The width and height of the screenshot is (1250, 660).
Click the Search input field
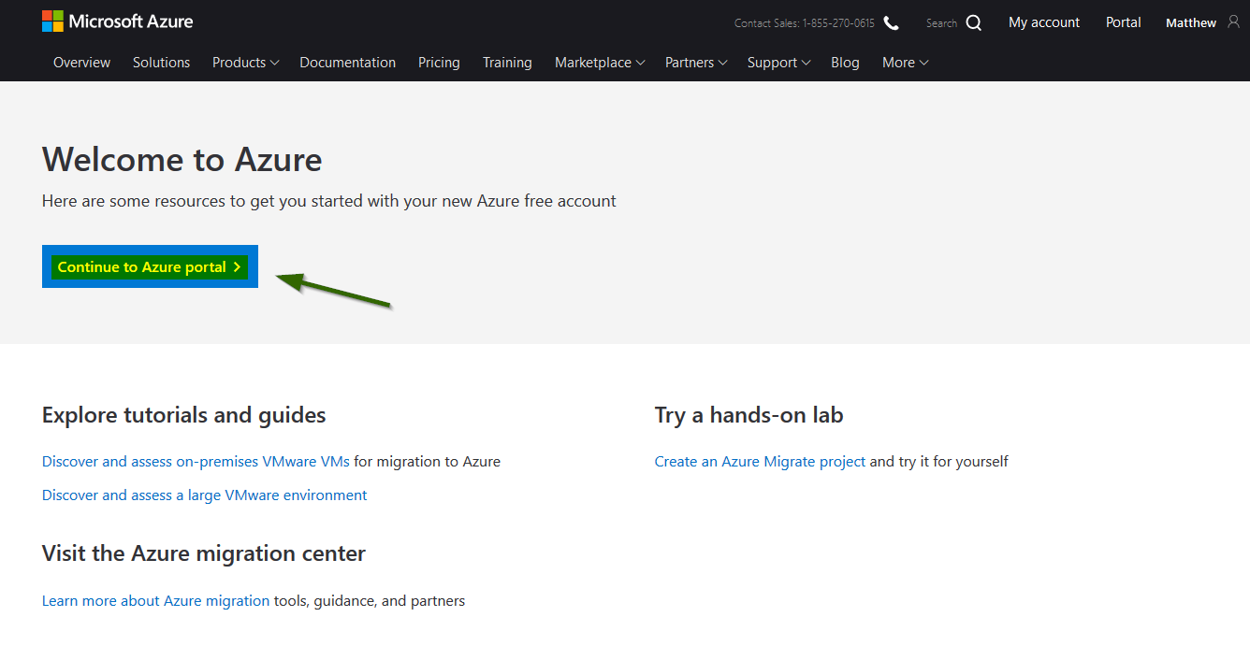click(x=942, y=23)
